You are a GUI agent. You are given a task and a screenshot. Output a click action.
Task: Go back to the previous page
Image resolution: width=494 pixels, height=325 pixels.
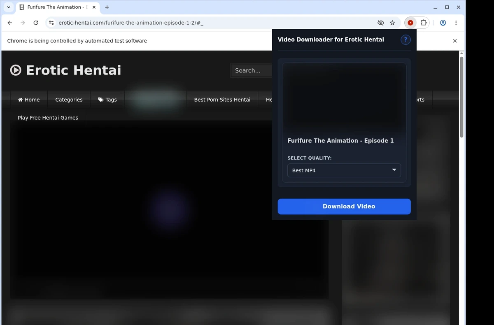pos(10,23)
